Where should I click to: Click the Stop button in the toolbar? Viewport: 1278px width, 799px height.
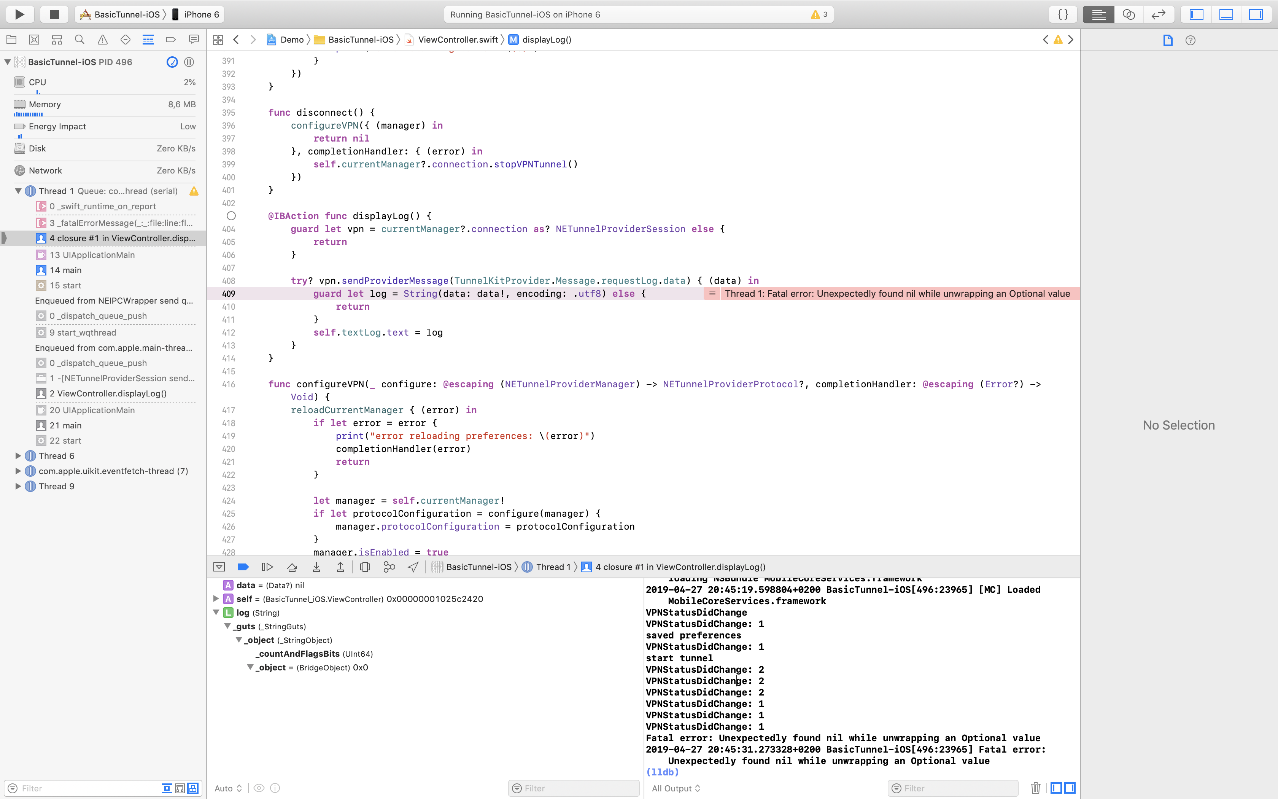54,14
